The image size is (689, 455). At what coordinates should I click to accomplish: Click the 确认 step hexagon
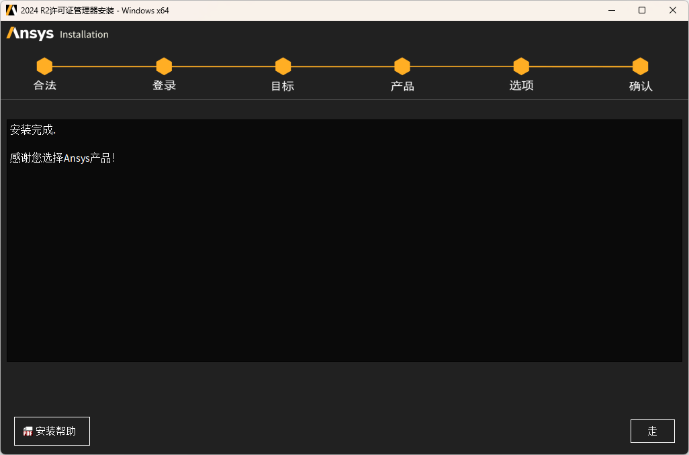click(640, 66)
